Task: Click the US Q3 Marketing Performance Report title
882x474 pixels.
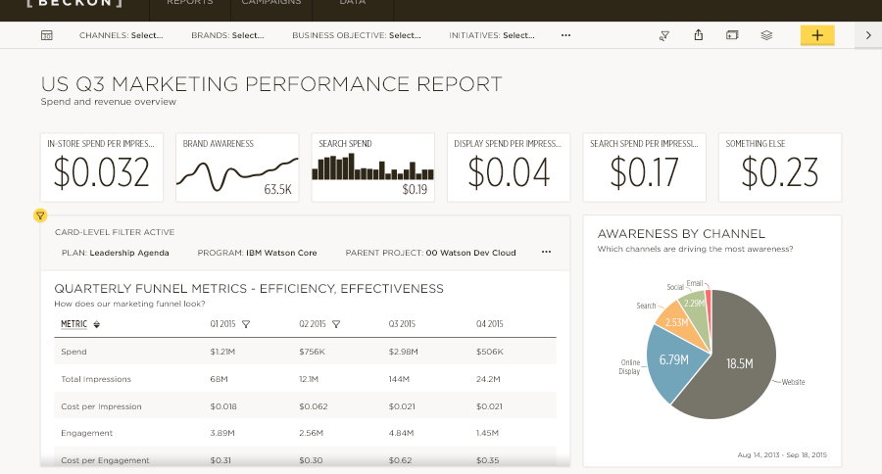Action: point(271,84)
